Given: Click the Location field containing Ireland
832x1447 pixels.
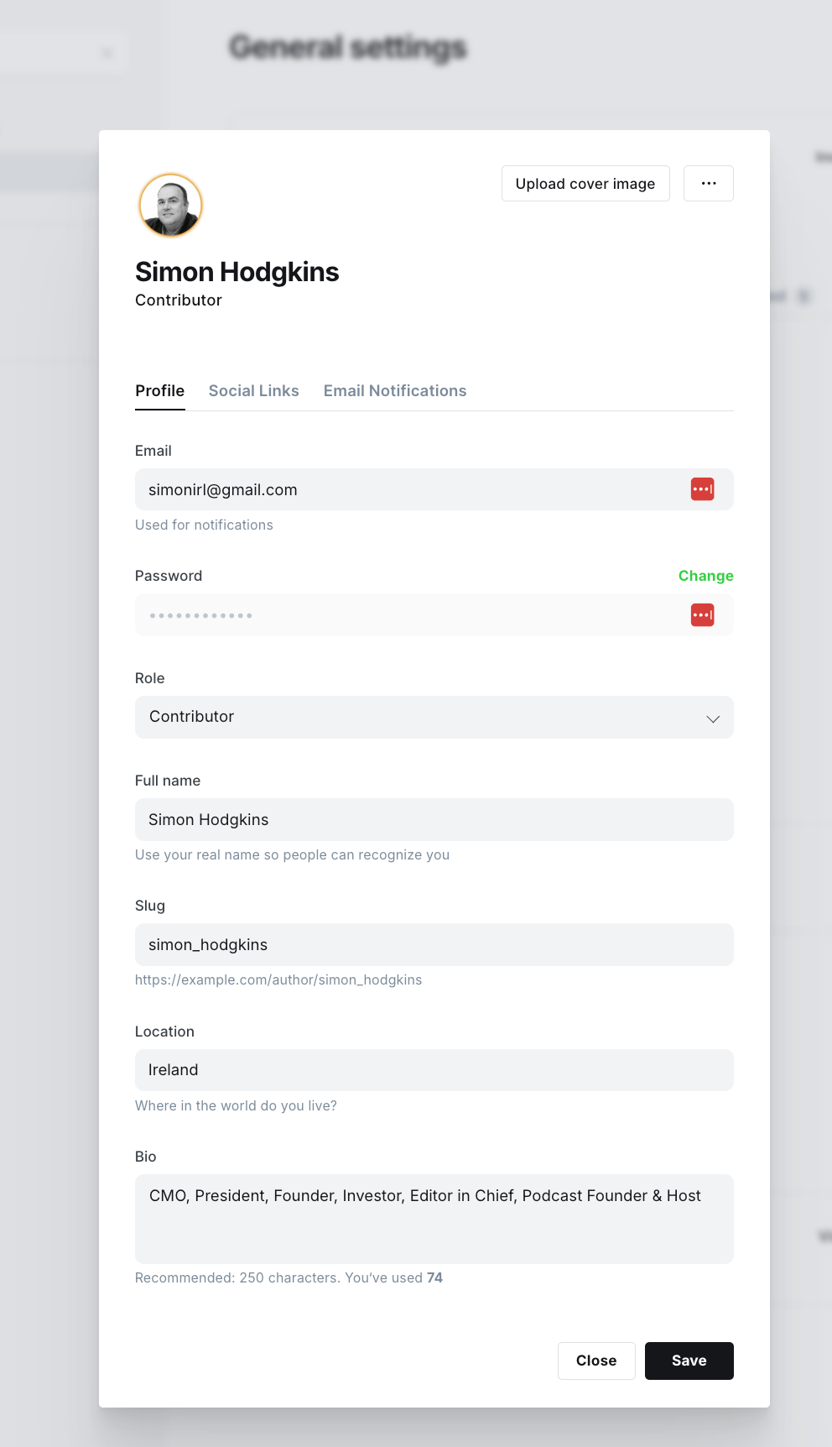Looking at the screenshot, I should (434, 1070).
